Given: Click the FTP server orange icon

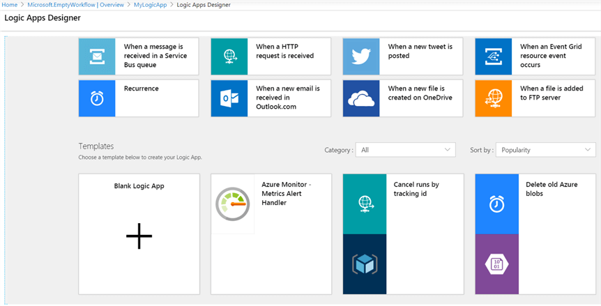Looking at the screenshot, I should [493, 98].
